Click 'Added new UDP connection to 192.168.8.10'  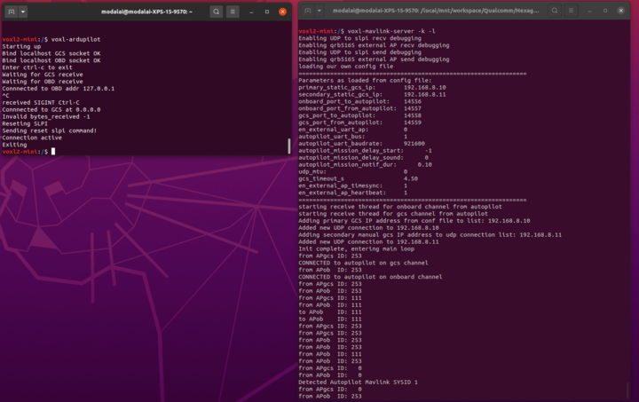point(368,228)
